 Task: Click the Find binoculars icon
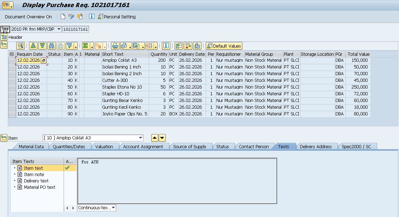click(x=52, y=46)
